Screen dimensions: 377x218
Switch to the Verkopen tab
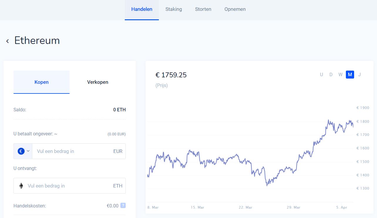(x=97, y=82)
